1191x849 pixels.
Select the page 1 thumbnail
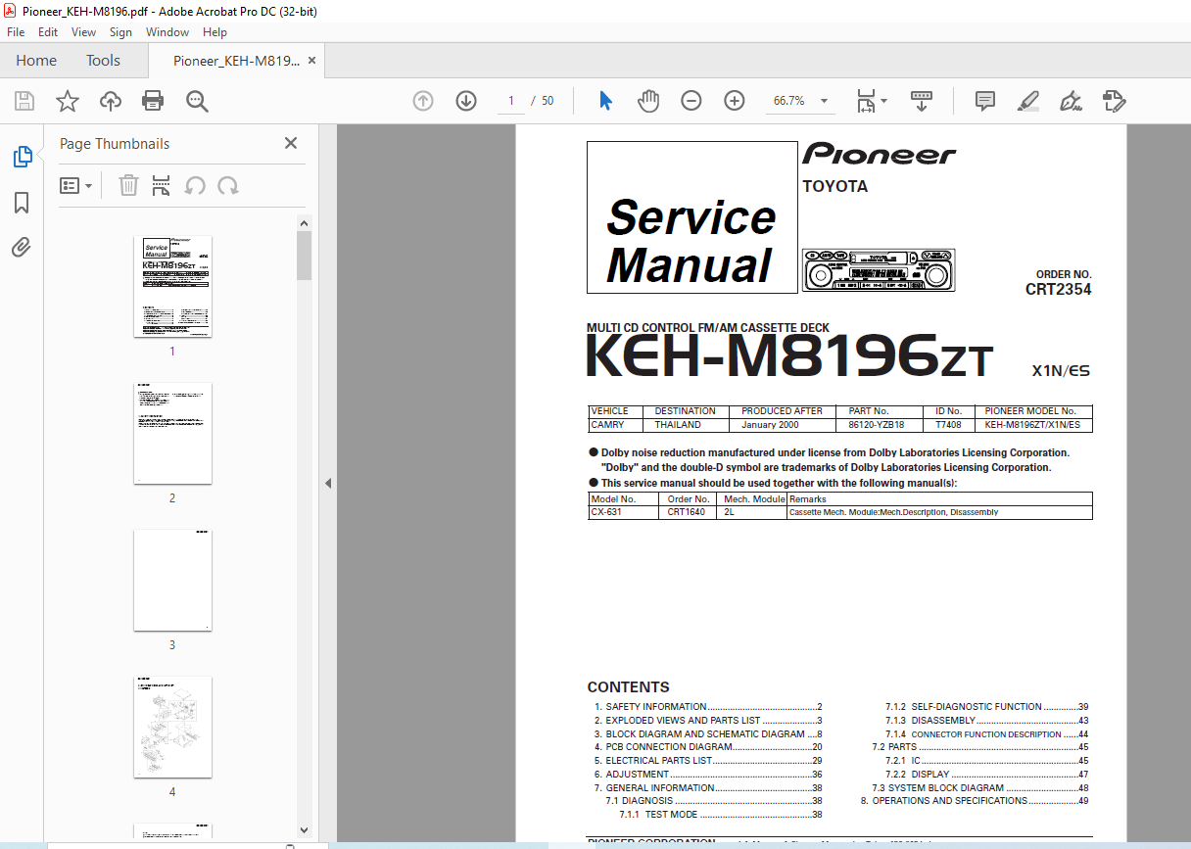click(172, 287)
